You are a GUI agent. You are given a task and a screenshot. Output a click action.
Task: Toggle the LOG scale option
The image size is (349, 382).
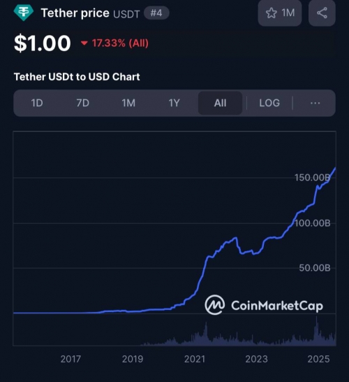click(269, 103)
